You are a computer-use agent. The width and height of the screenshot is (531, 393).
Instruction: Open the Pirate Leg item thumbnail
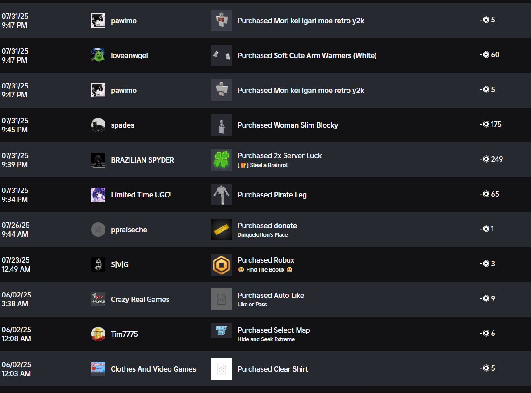pos(222,195)
